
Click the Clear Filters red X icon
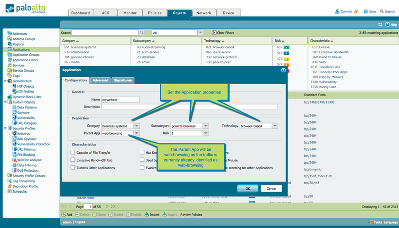click(x=214, y=32)
